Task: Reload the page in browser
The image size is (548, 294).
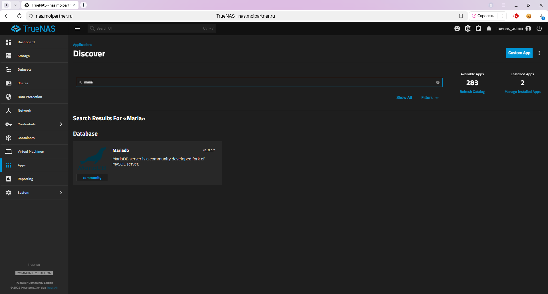Action: [19, 16]
